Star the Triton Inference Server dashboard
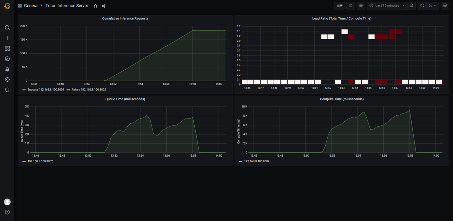The image size is (453, 221). pos(96,6)
